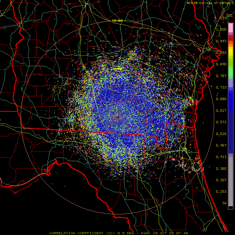
Task: Click the 07:40 time in the caption
Action: tap(181, 233)
